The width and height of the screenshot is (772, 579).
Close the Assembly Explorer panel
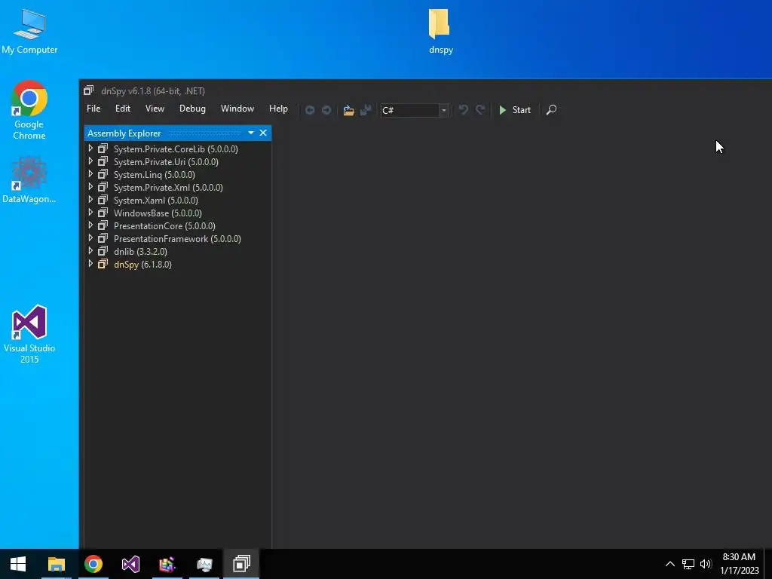tap(263, 133)
